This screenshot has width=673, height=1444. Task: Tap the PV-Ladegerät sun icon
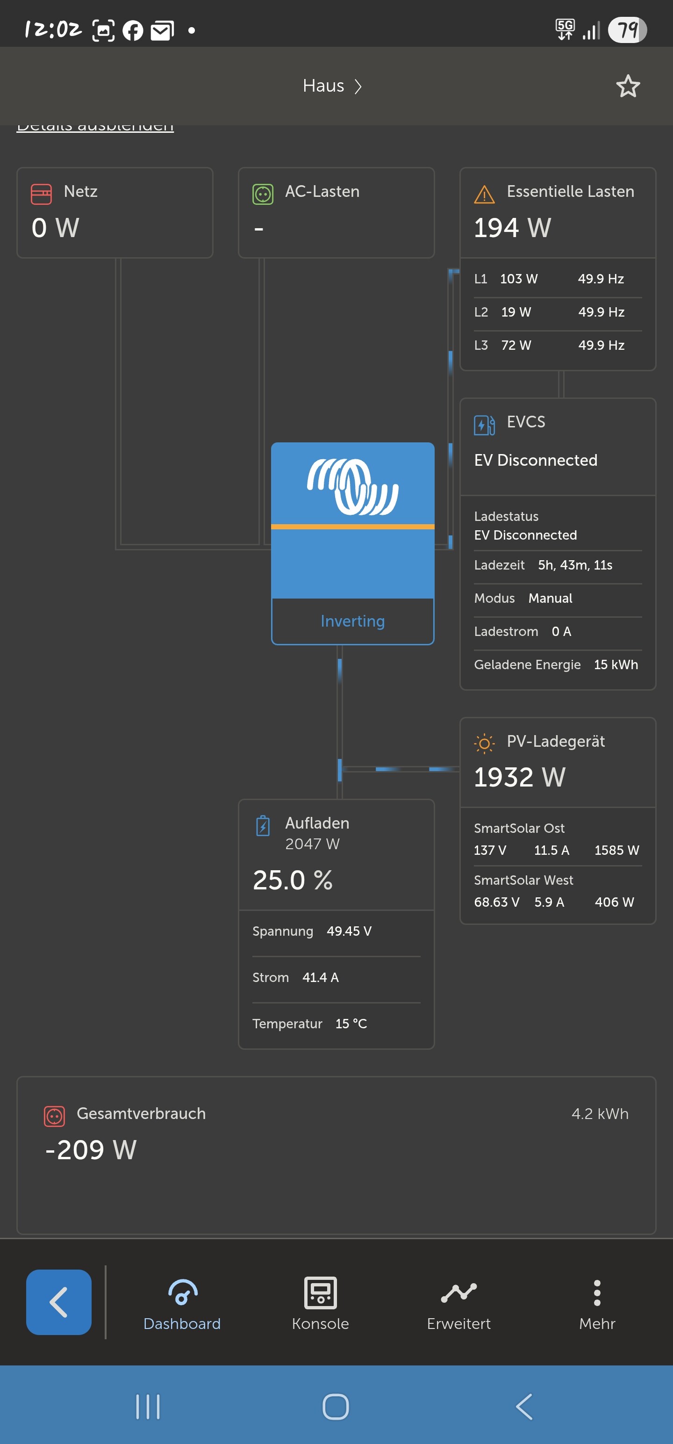pyautogui.click(x=484, y=744)
